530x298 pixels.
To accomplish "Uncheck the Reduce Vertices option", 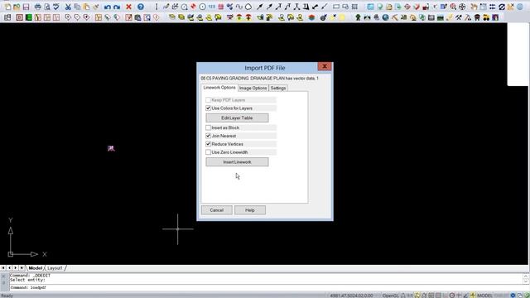I will pos(208,144).
